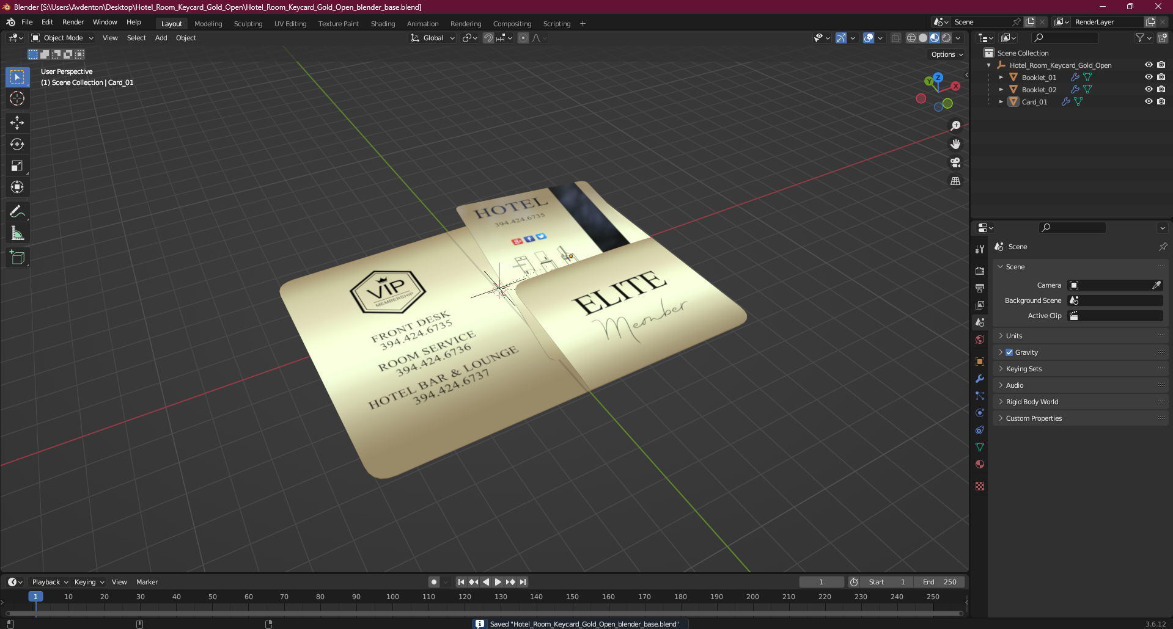Screen dimensions: 1173x629
Task: Open Material properties tab
Action: 980,464
